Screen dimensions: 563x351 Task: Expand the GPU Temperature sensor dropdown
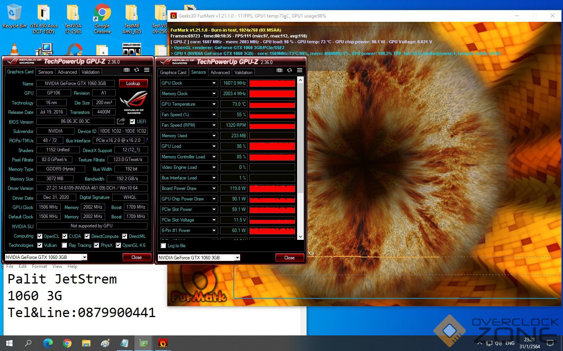214,104
